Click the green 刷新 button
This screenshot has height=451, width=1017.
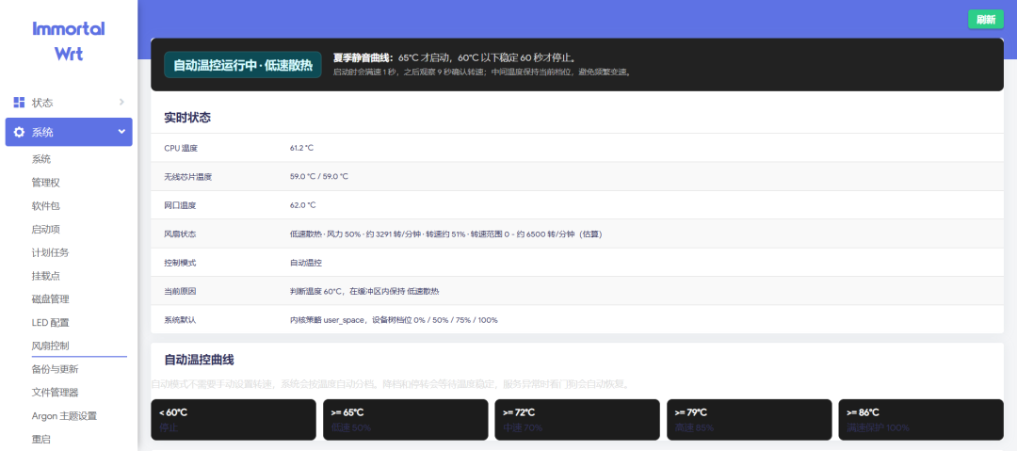(986, 20)
